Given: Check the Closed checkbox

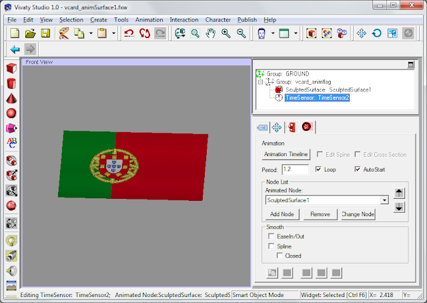Looking at the screenshot, I should [280, 256].
